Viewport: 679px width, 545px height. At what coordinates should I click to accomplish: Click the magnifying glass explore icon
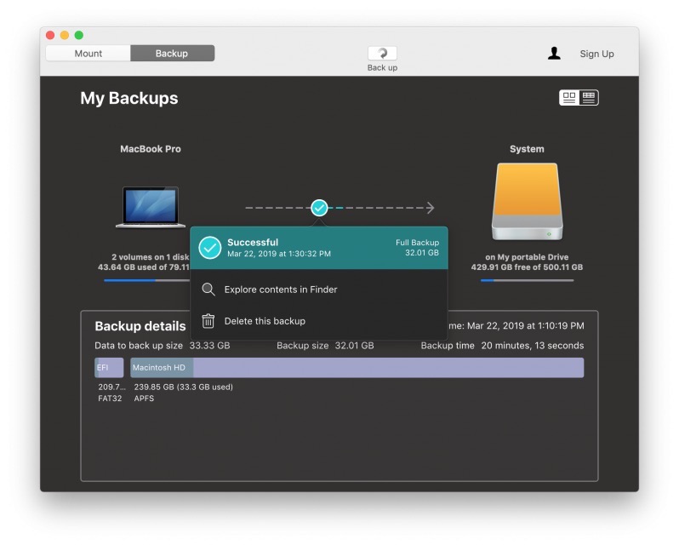tap(208, 290)
